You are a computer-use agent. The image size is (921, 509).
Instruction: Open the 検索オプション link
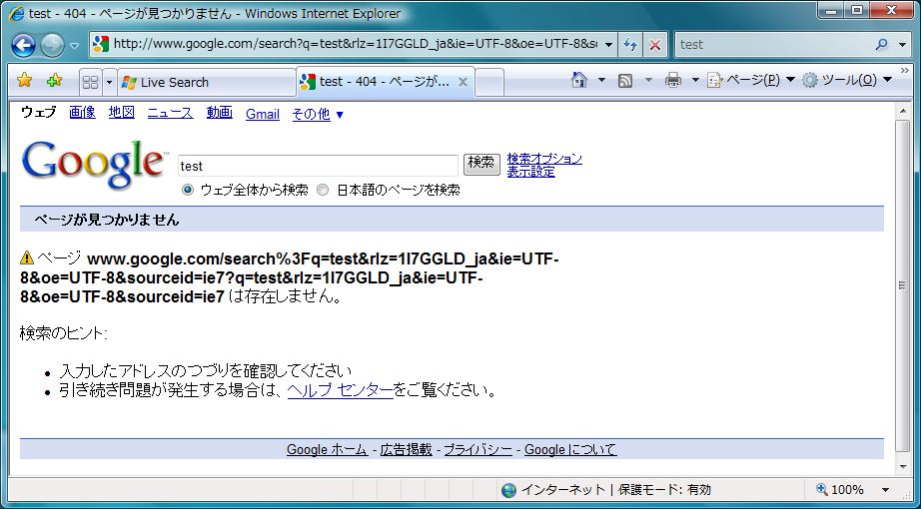coord(544,159)
